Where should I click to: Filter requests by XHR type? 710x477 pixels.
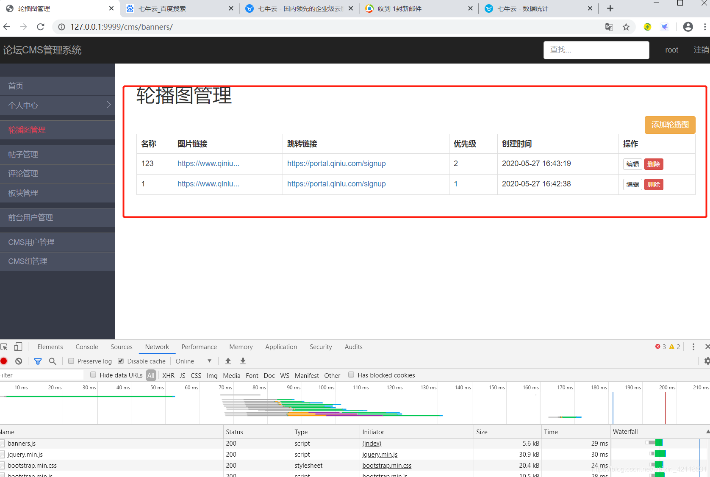(x=168, y=375)
